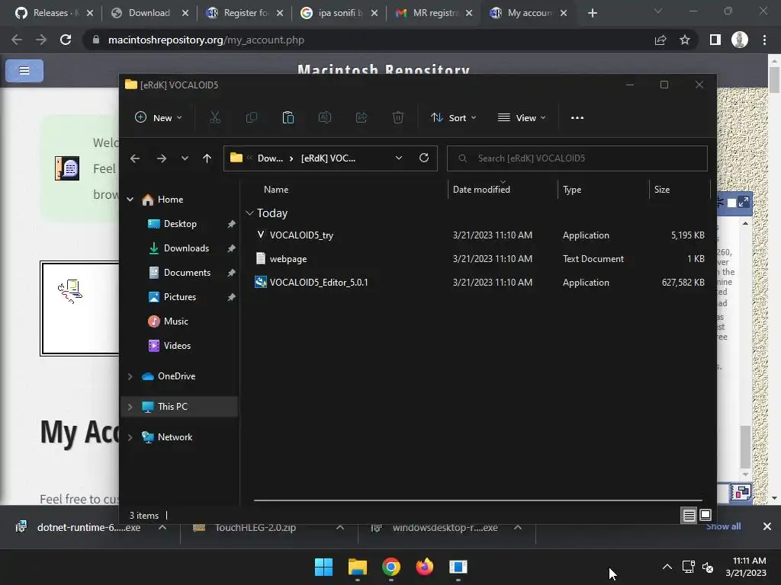
Task: Expand address bar history dropdown
Action: (399, 158)
